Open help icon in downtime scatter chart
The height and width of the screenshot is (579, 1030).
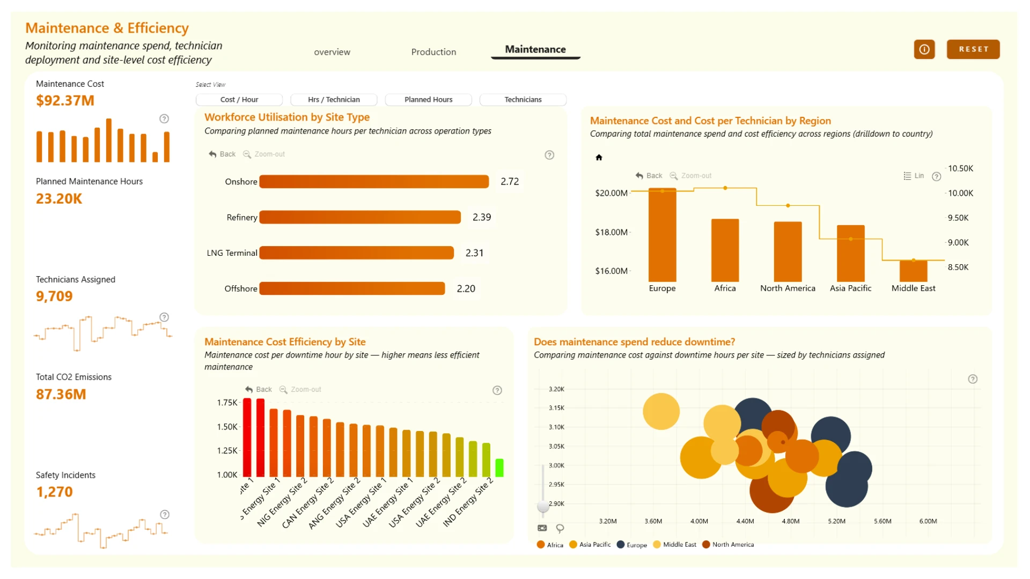click(x=973, y=379)
